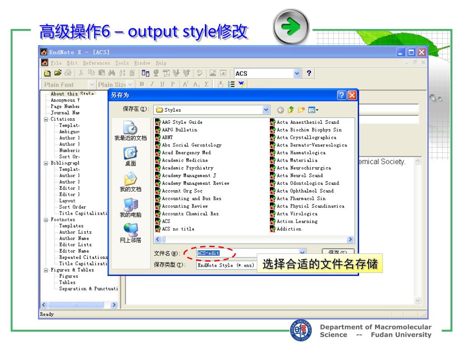Select the Addiction style file

coord(286,229)
